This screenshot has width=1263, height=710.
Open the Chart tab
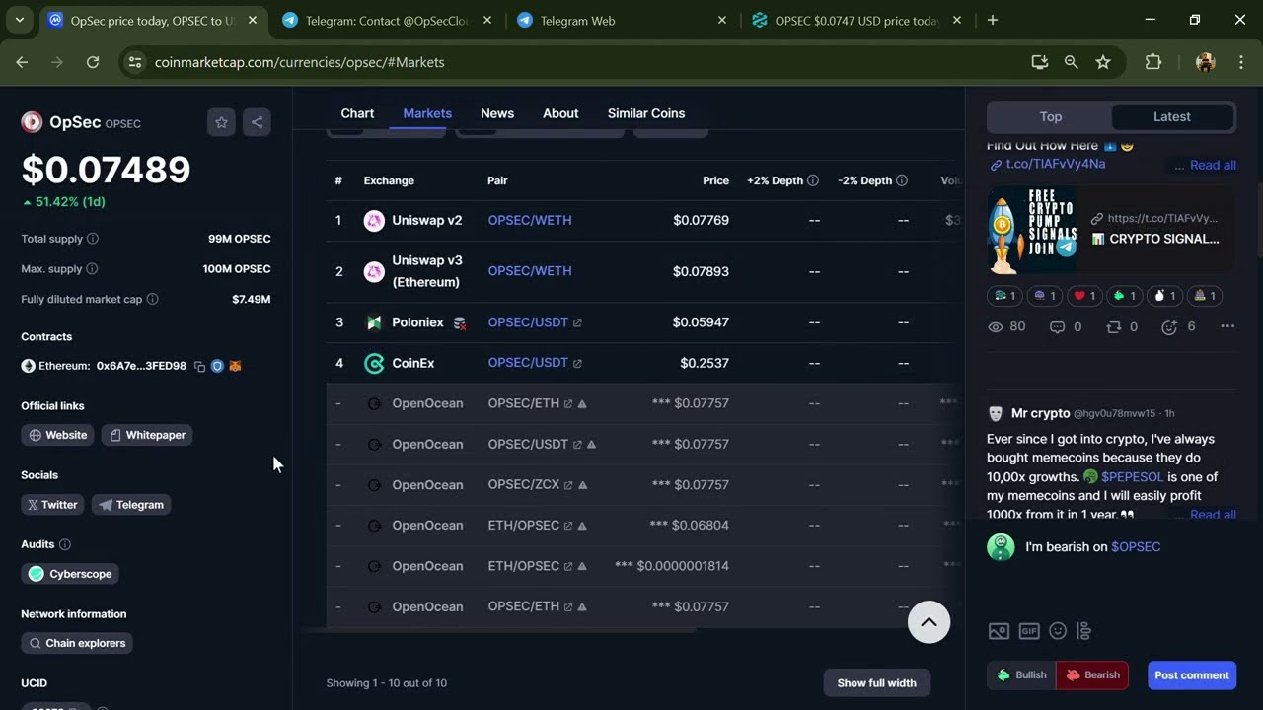(x=357, y=113)
